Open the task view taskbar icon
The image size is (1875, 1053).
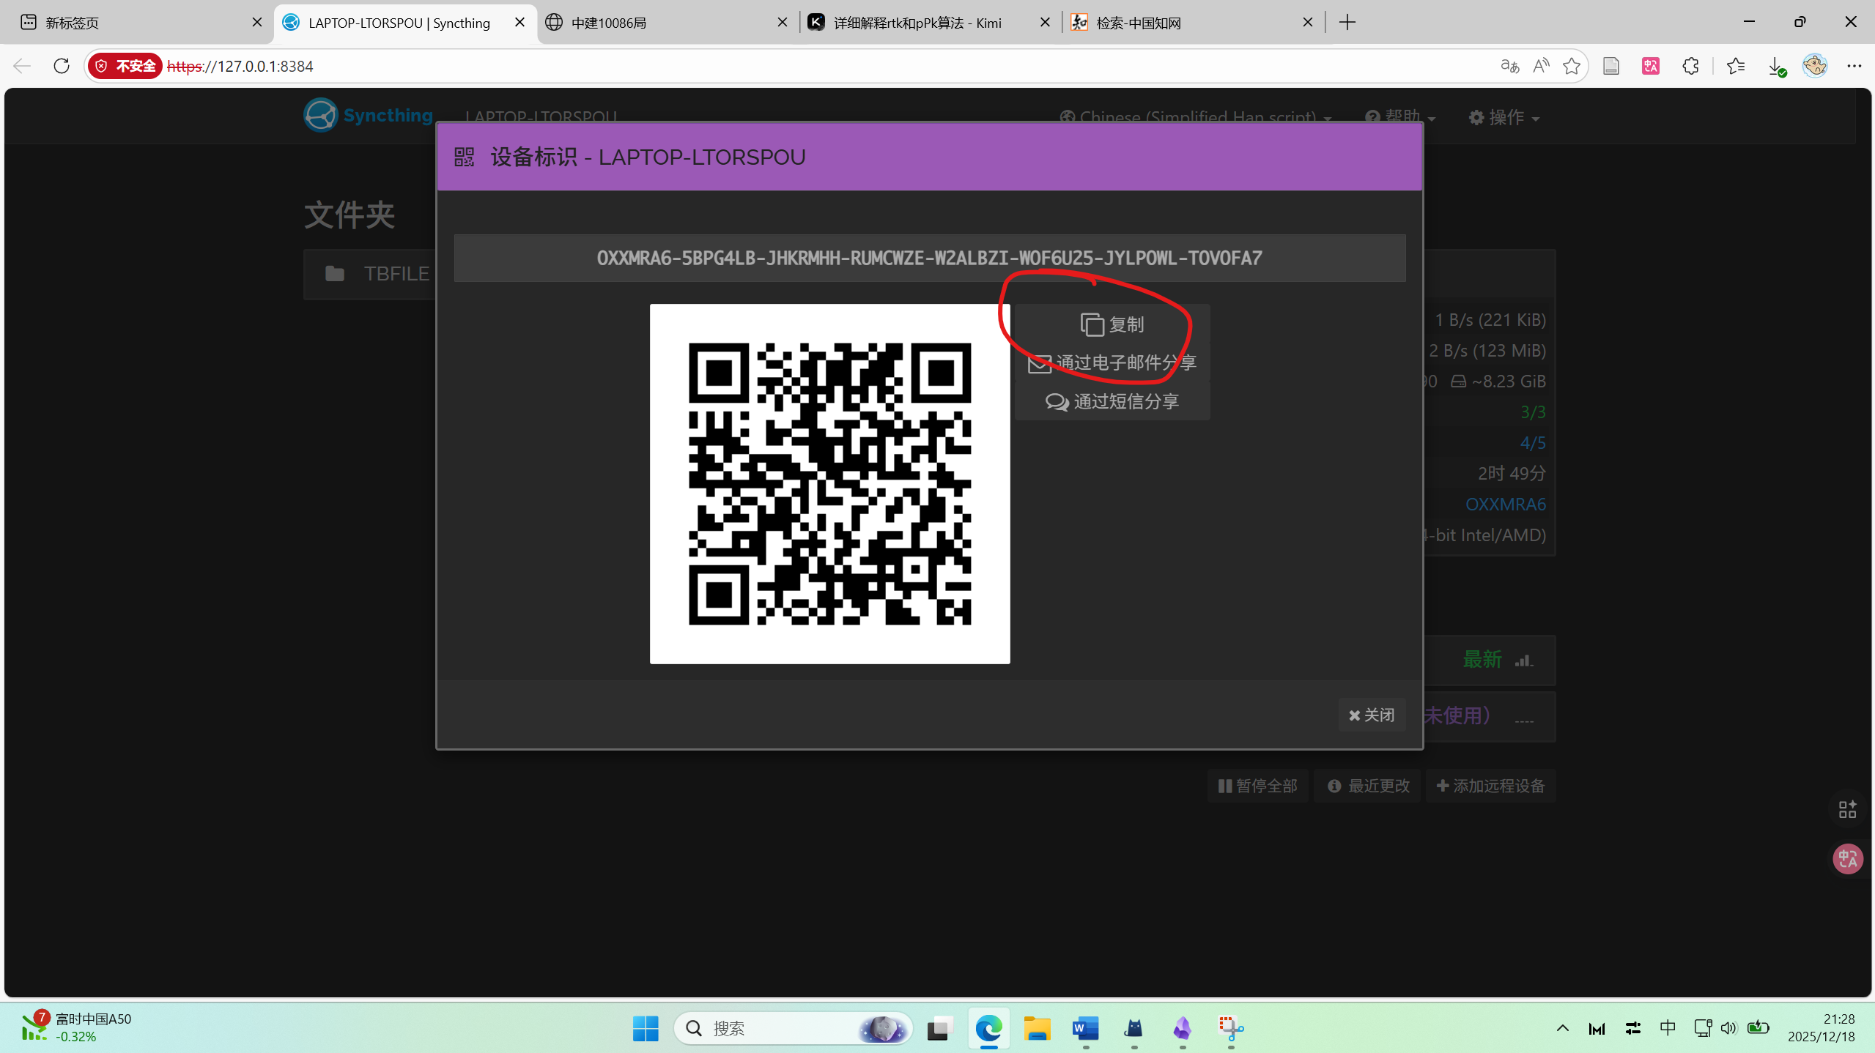[x=939, y=1028]
